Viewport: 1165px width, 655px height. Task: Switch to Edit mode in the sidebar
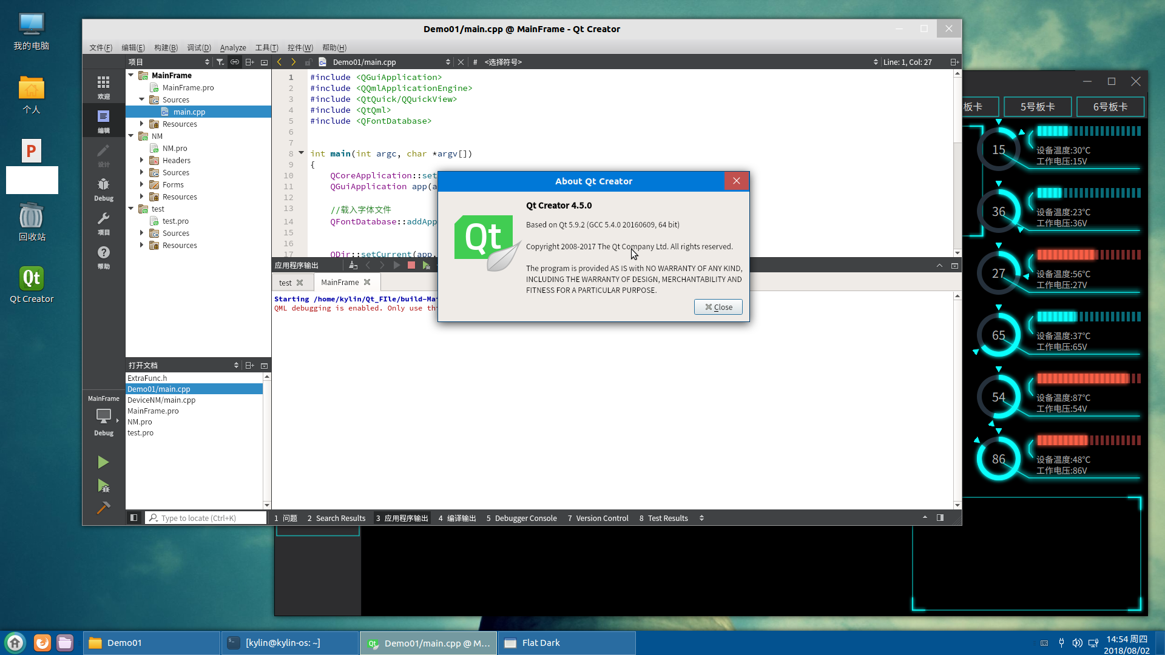pos(104,121)
